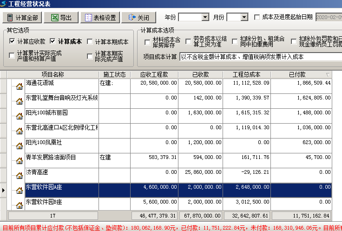Toggle the 成本及进度起始日期 checkbox

[257, 17]
